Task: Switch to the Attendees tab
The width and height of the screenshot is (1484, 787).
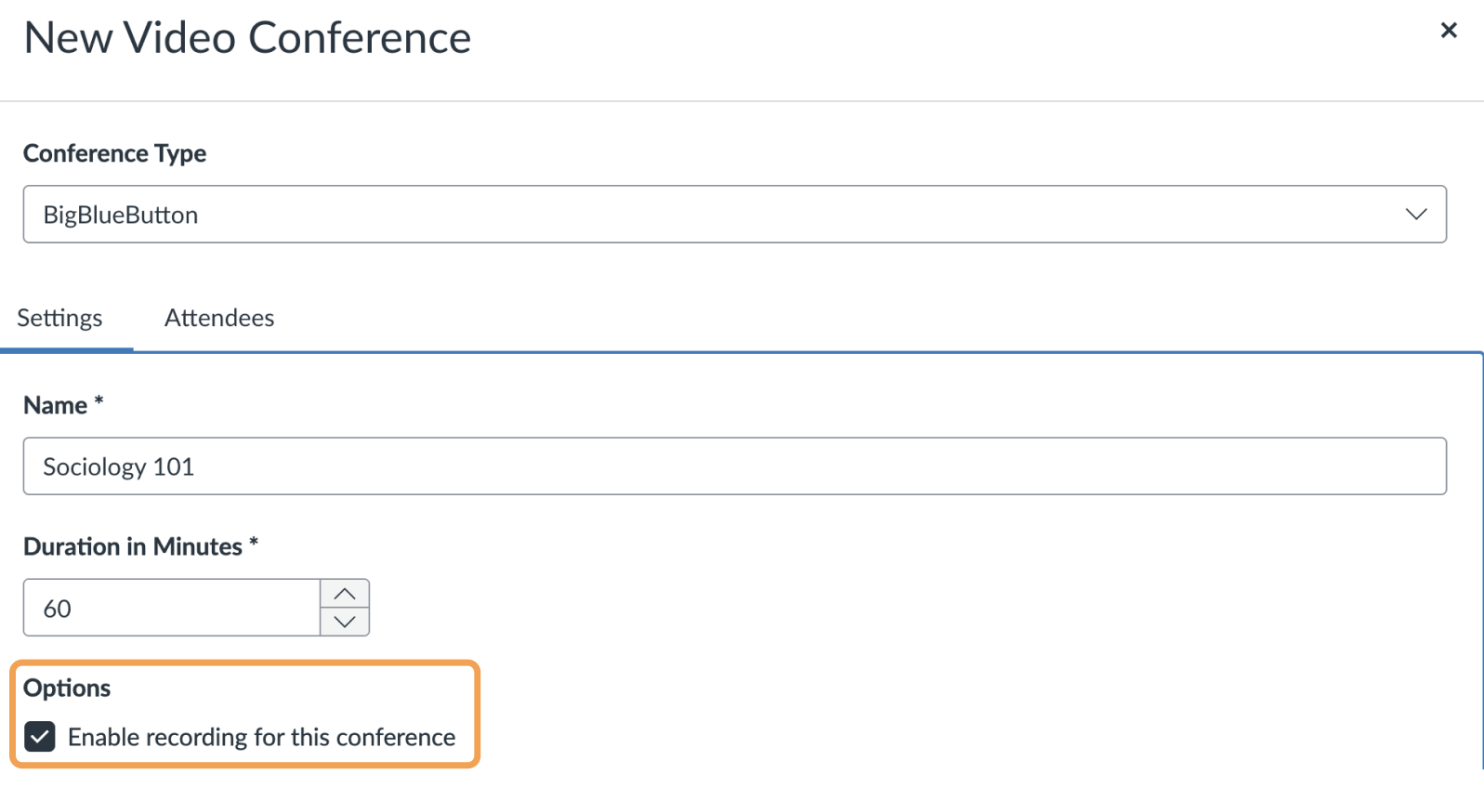Action: click(x=219, y=318)
